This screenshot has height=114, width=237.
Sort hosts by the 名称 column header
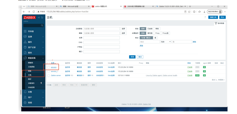click(x=53, y=63)
